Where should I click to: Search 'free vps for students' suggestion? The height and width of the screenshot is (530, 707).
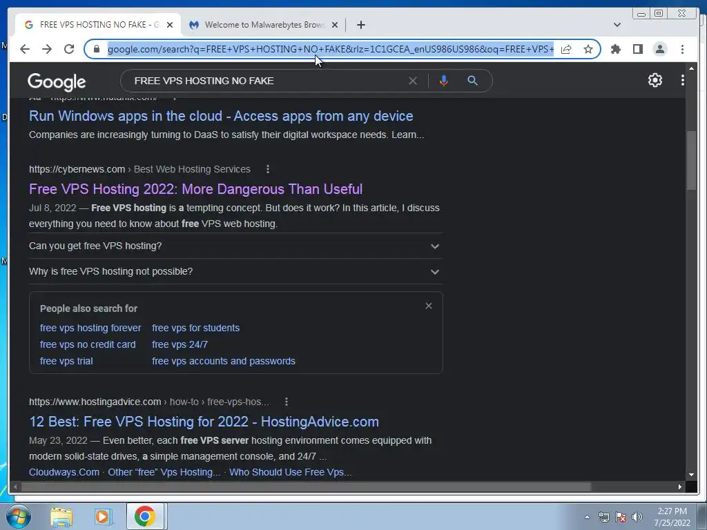(x=195, y=328)
